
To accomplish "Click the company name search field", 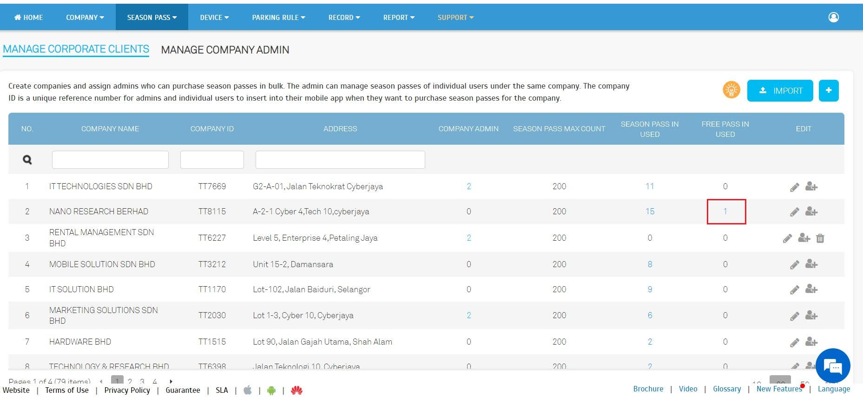I will coord(110,160).
